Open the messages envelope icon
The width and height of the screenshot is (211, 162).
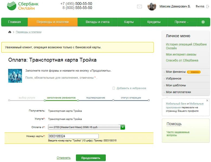(x=139, y=6)
